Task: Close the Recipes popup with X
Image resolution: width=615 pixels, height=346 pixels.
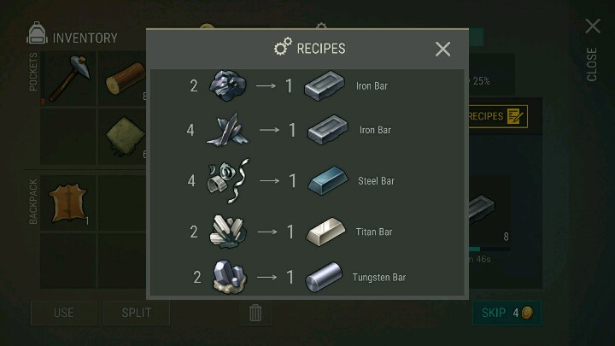Action: [x=442, y=49]
